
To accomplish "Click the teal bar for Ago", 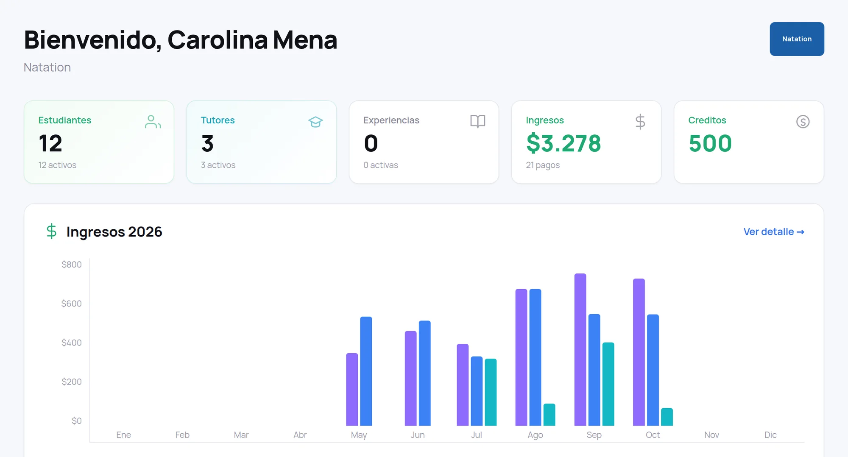I will click(550, 415).
